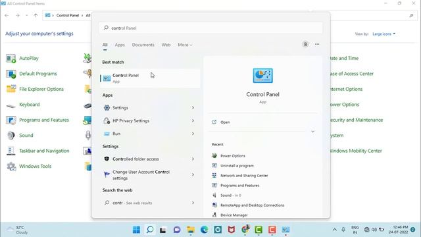Viewport: 421px width, 237px height.
Task: Open the three-dots search options menu
Action: point(317,44)
